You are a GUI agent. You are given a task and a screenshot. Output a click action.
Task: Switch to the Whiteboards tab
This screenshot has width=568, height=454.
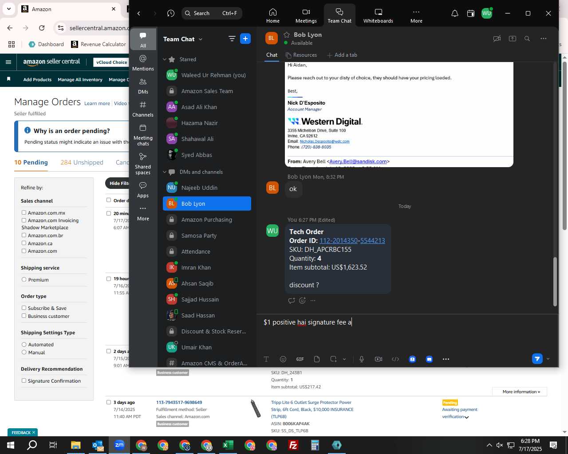pyautogui.click(x=378, y=16)
